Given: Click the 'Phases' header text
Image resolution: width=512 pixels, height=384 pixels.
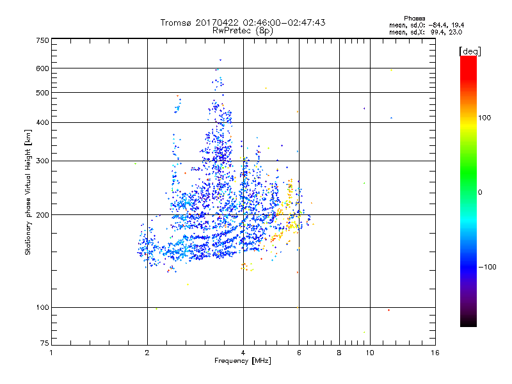Looking at the screenshot, I should 414,19.
